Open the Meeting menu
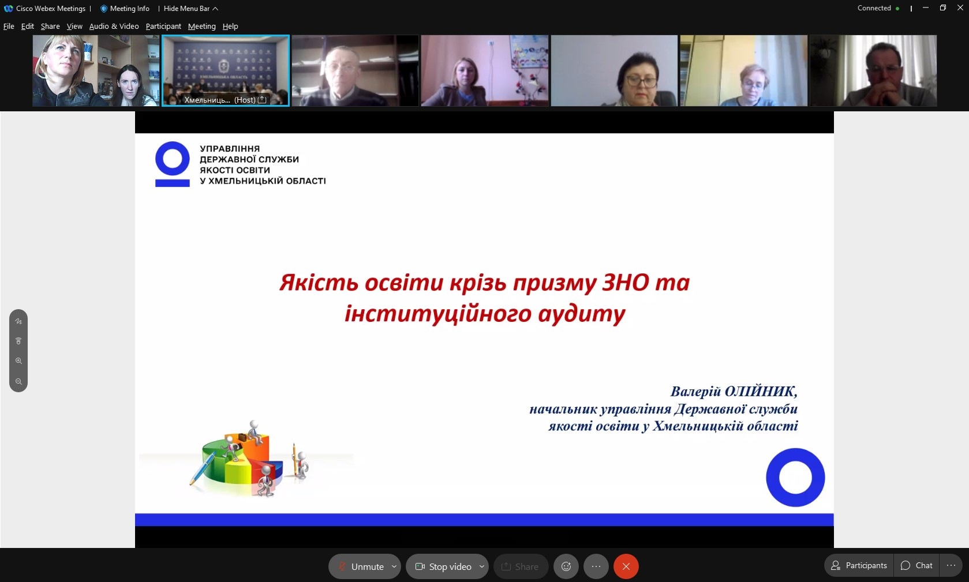The image size is (969, 582). (x=201, y=27)
